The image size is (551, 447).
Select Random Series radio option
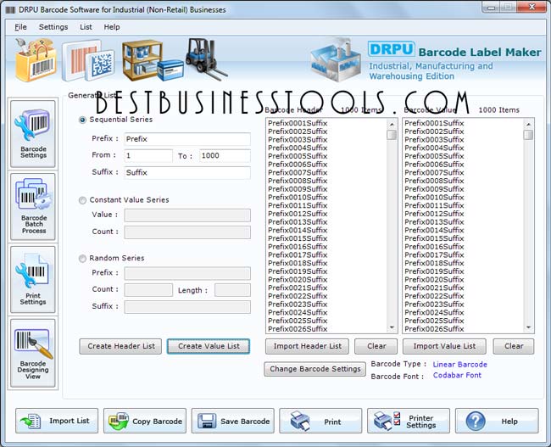(x=82, y=259)
